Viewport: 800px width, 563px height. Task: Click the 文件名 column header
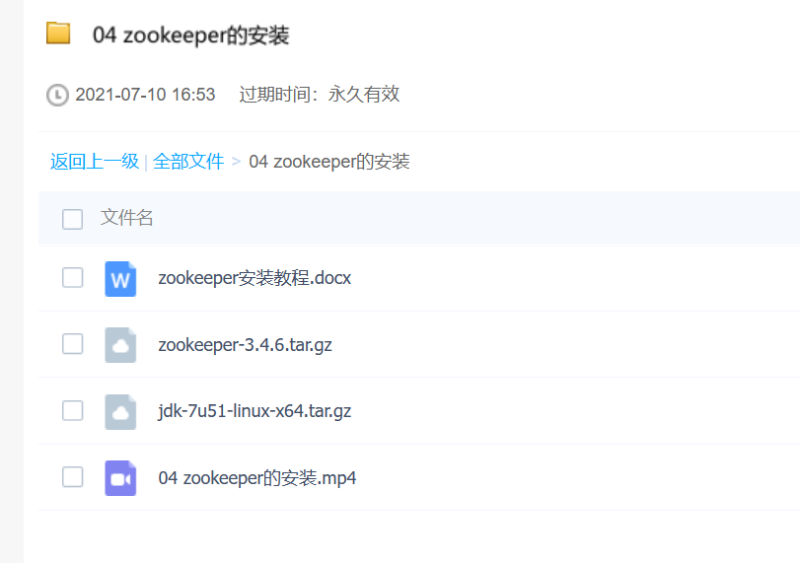tap(127, 218)
